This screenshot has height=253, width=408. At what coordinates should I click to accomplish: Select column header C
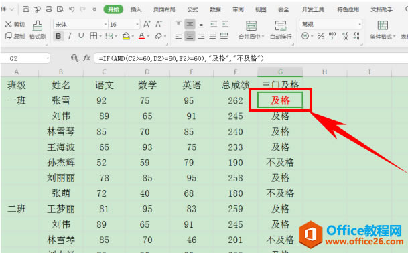coord(104,72)
